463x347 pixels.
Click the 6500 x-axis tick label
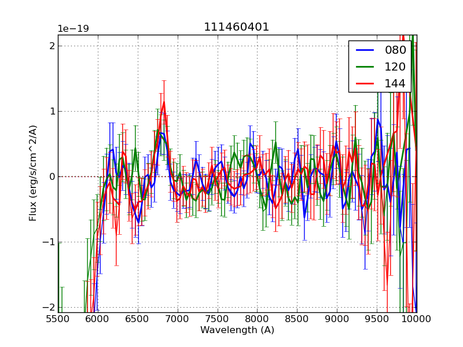tap(138, 319)
